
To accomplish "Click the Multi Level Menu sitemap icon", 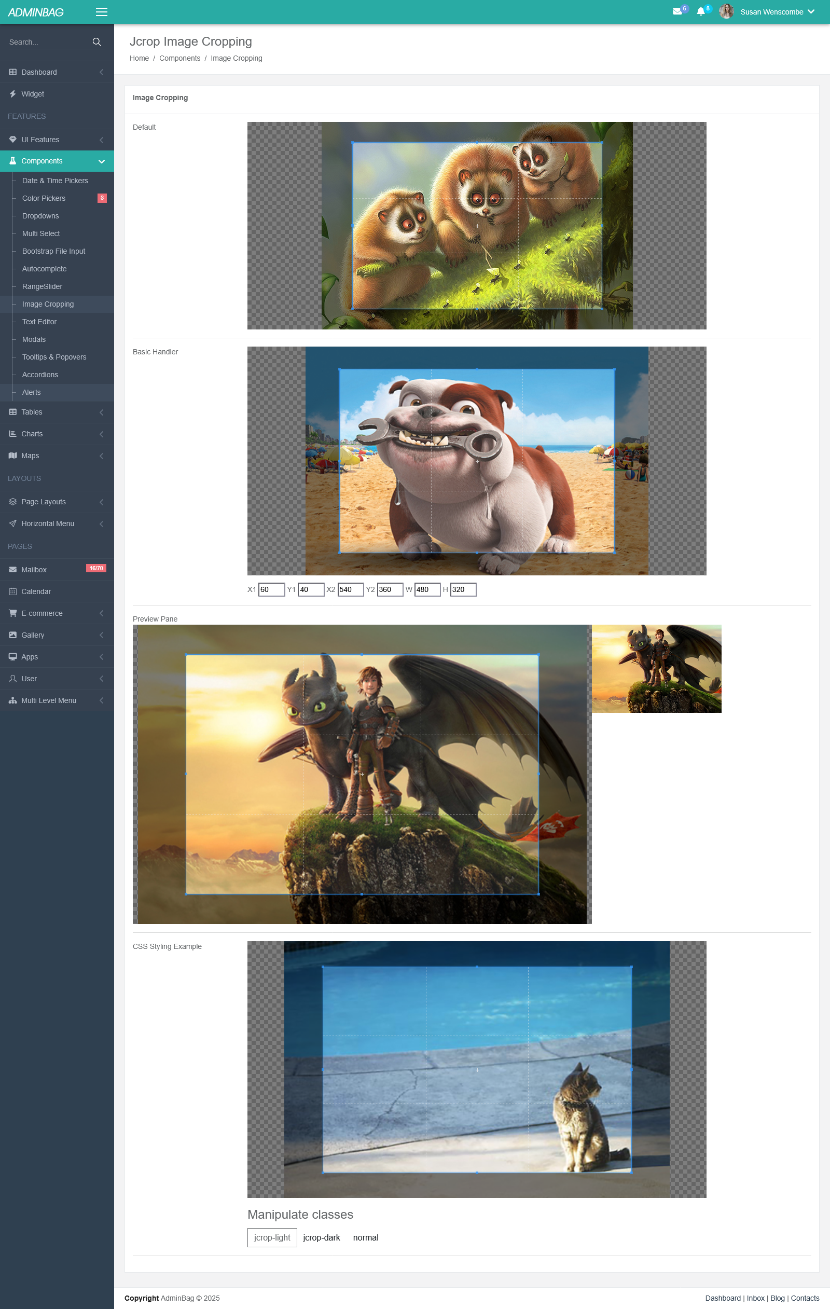I will point(12,701).
